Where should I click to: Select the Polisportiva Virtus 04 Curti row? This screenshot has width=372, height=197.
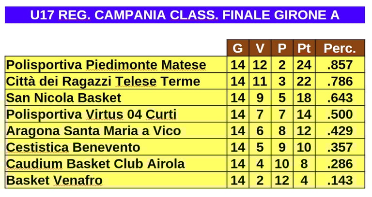(92, 114)
